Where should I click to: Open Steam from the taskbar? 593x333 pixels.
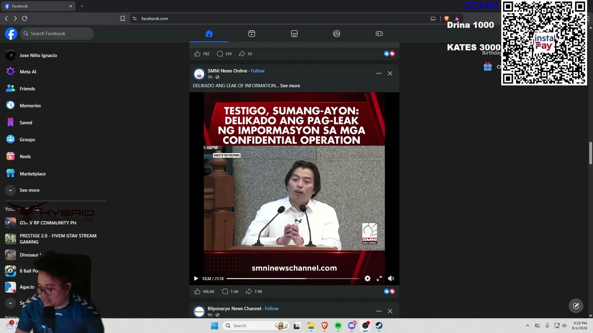(379, 326)
